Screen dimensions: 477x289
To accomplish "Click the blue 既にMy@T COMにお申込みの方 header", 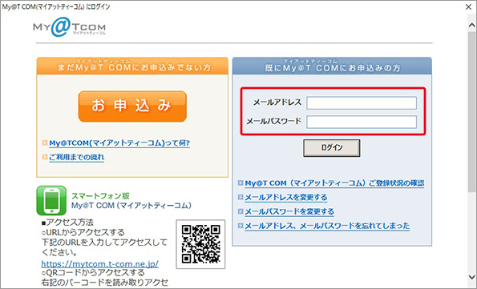I will coord(332,66).
